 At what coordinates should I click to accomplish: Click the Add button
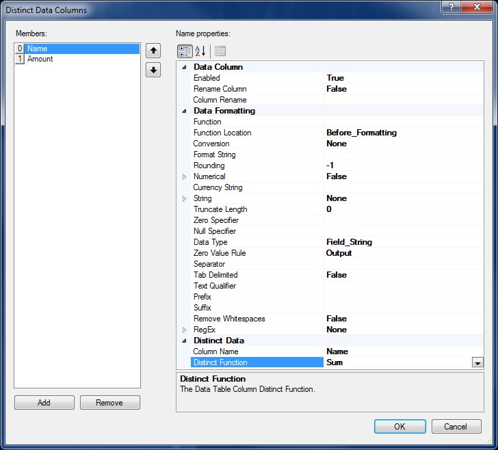[44, 403]
